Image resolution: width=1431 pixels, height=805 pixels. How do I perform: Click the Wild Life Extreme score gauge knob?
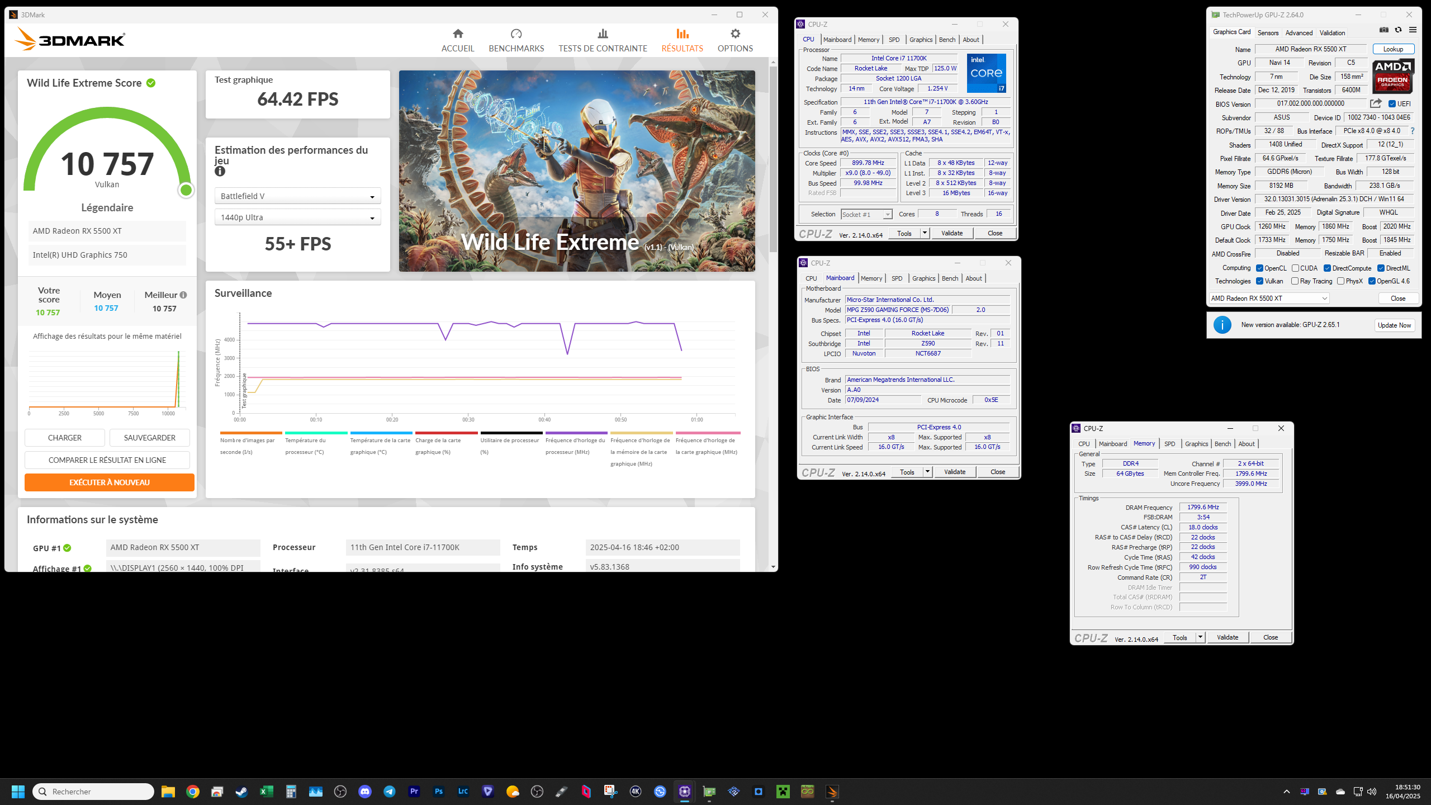[x=186, y=190]
